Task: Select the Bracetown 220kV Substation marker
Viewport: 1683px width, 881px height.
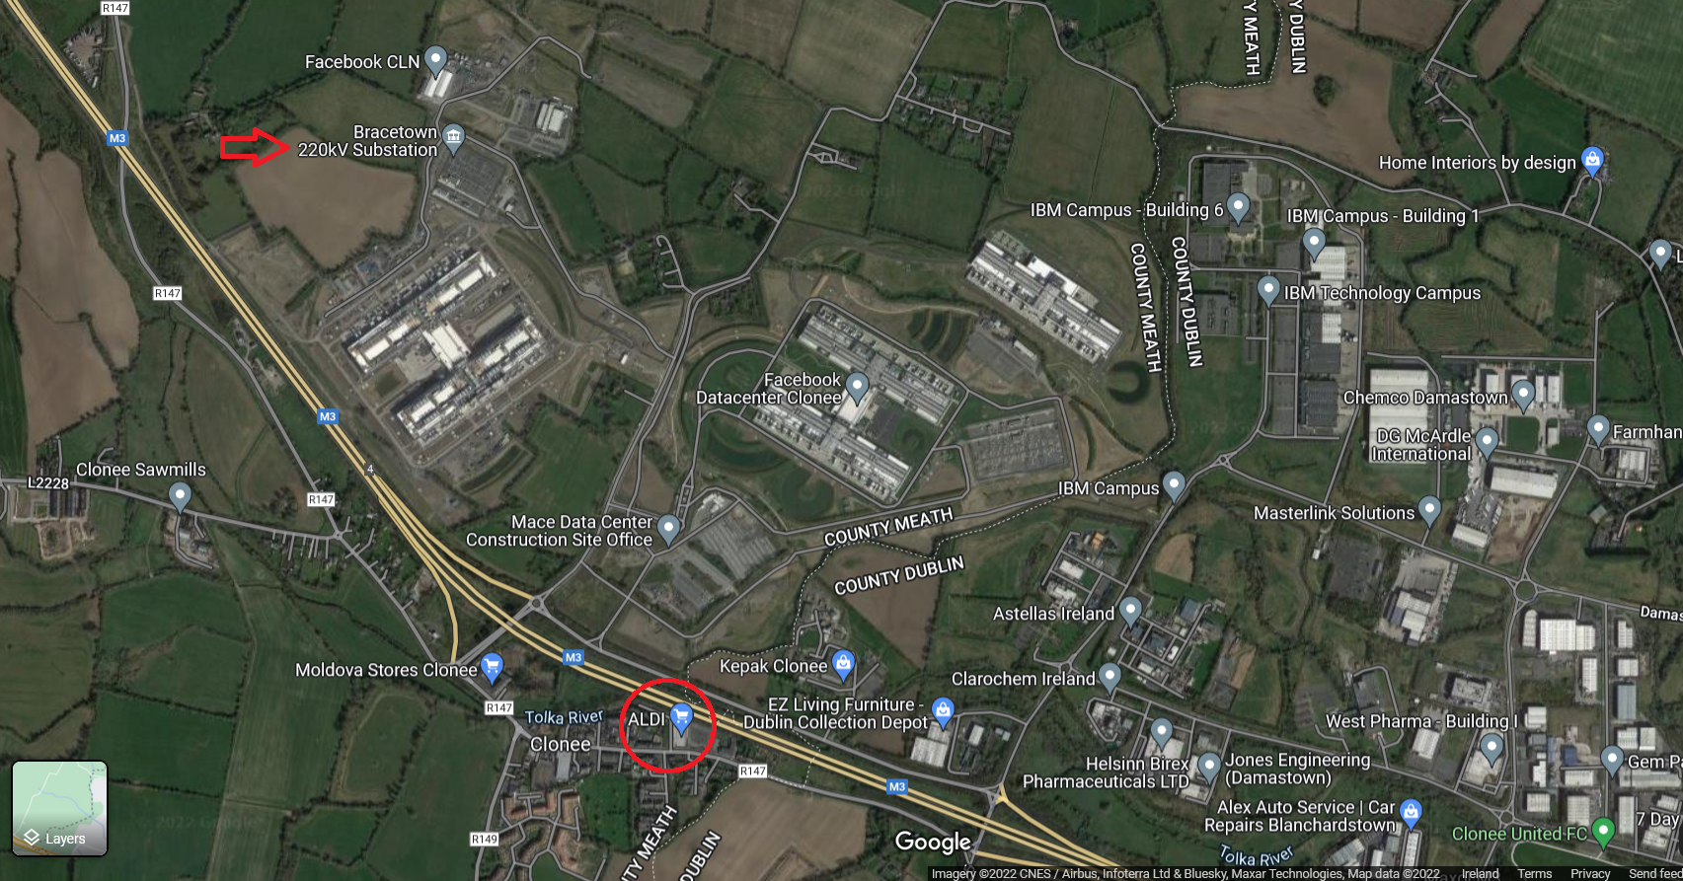Action: tap(453, 138)
